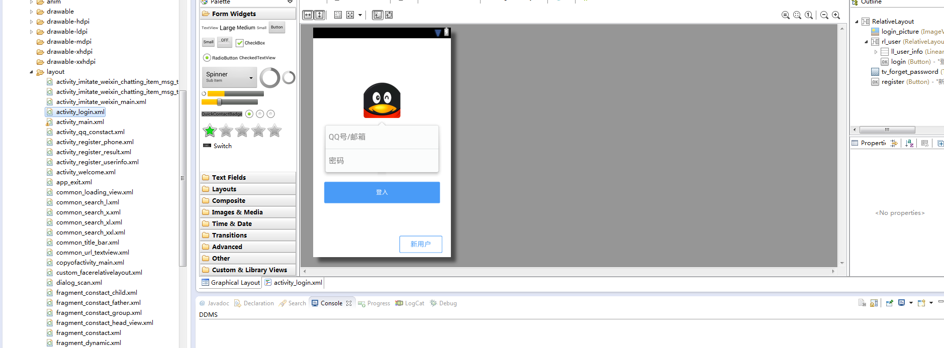Expand the drawable-ldpi folder
The image size is (944, 348).
tap(31, 32)
